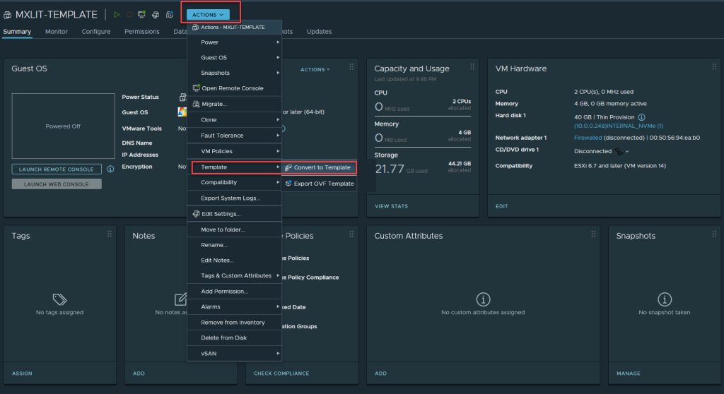Click the CD/DVD drive connection icon

[x=617, y=151]
